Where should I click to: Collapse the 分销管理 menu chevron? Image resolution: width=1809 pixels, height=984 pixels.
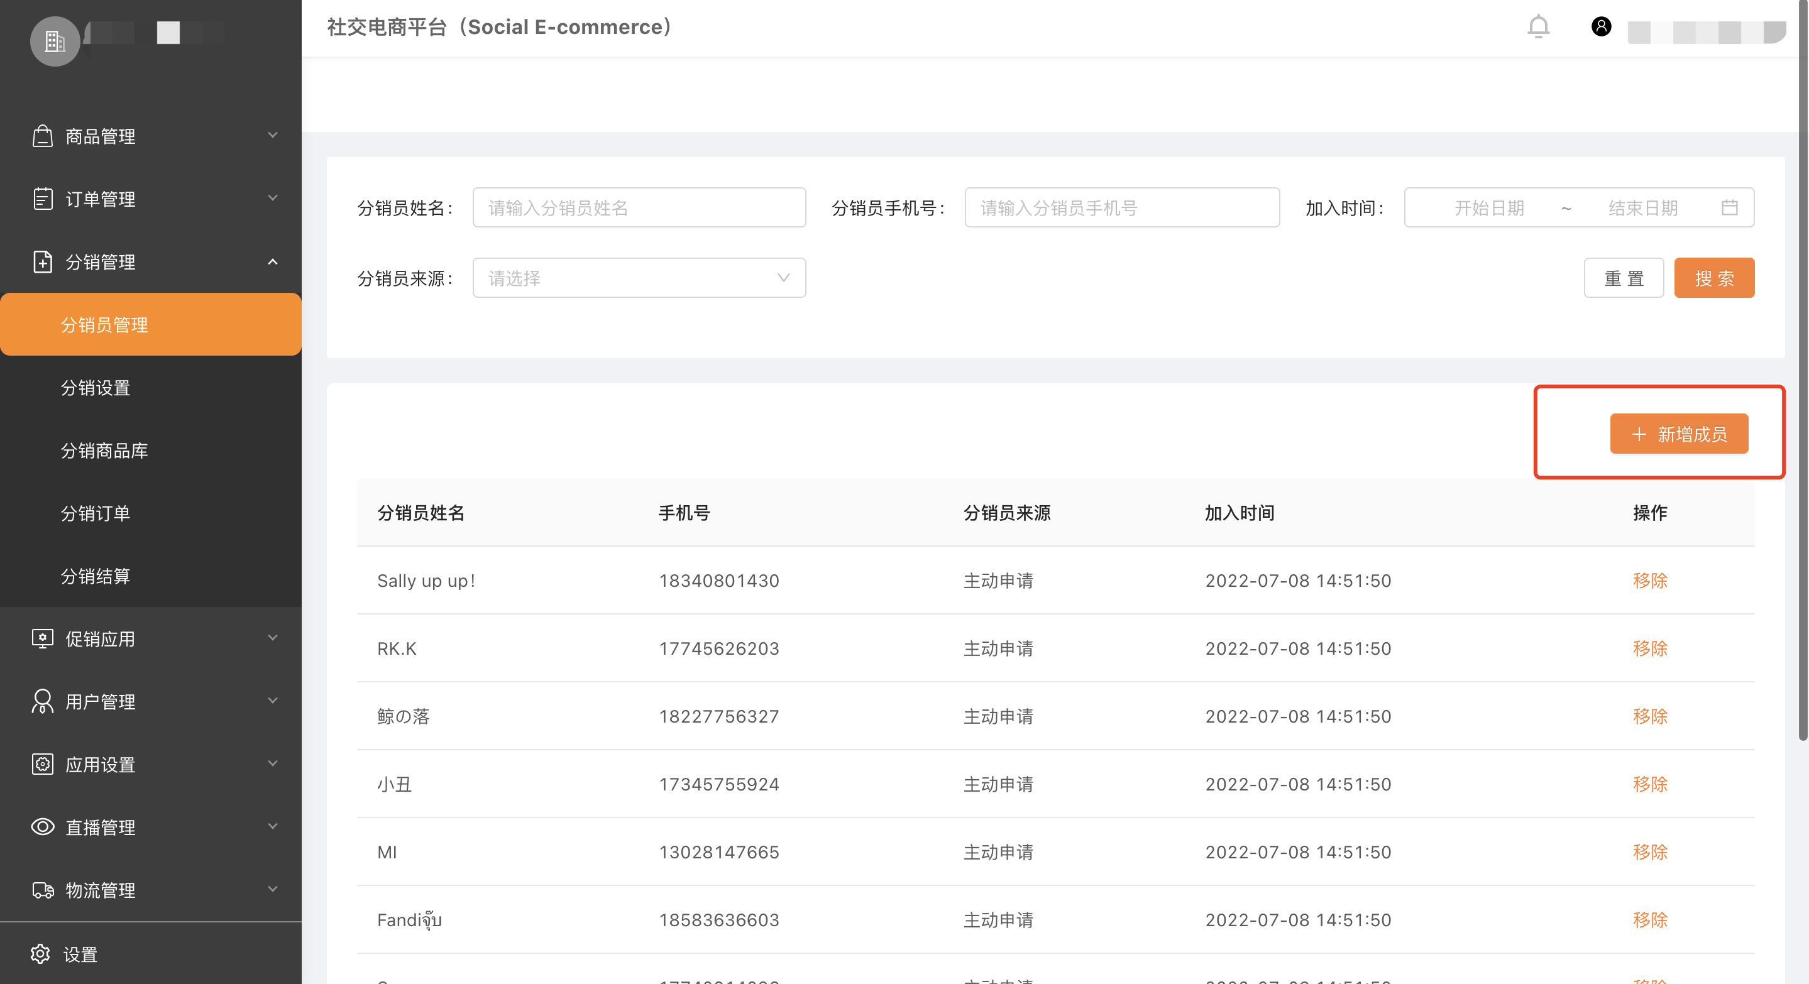tap(272, 262)
